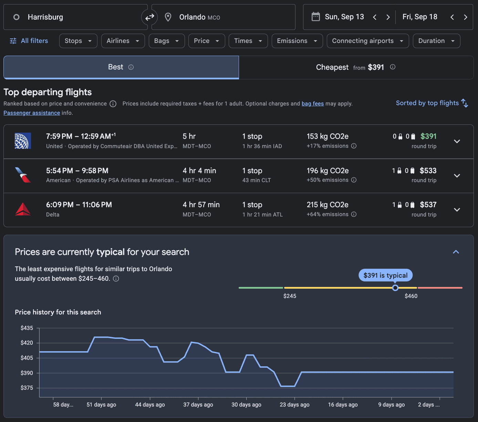Image resolution: width=478 pixels, height=422 pixels.
Task: Swap origin and destination airports
Action: pos(149,17)
